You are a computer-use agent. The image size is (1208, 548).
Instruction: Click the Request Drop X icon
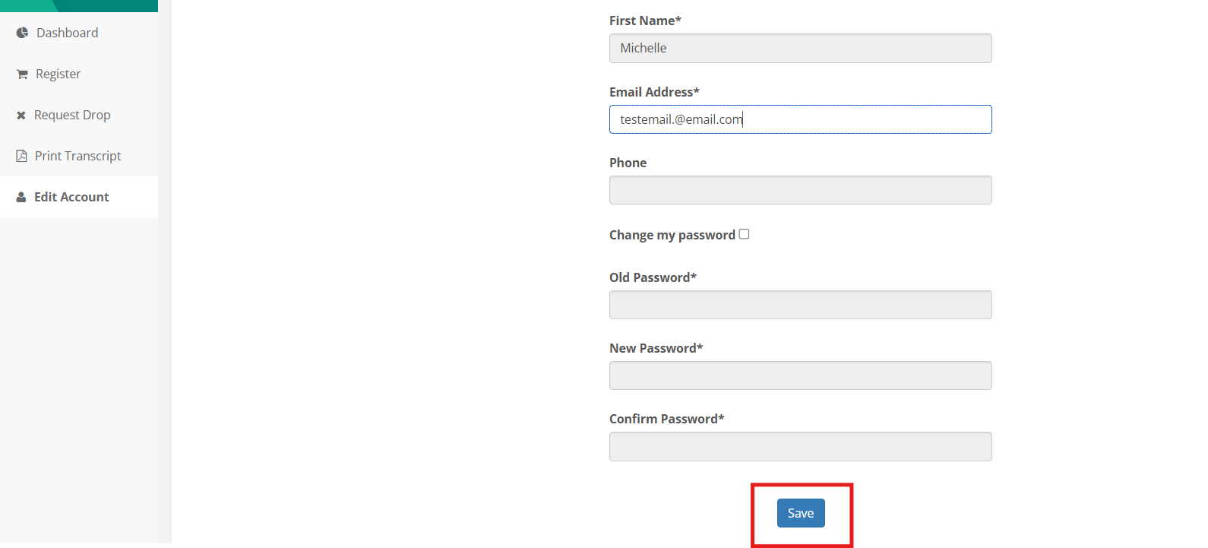pos(21,116)
